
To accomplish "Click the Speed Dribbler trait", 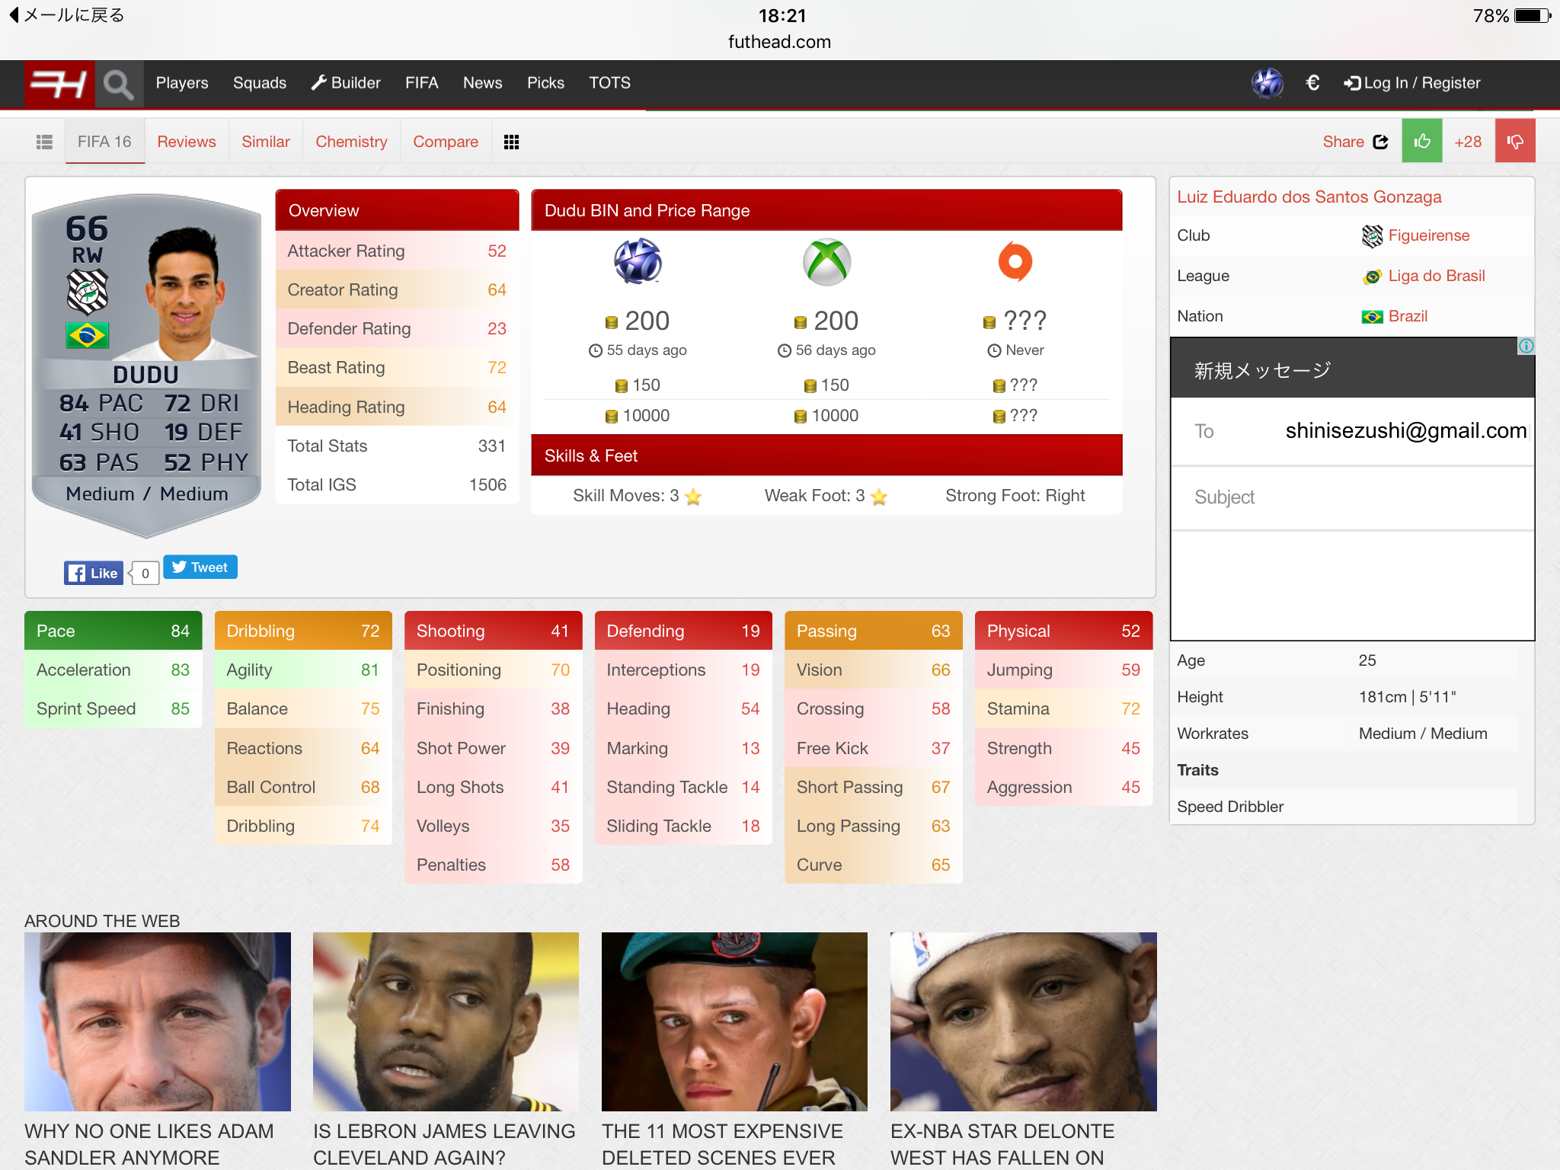I will pyautogui.click(x=1230, y=807).
